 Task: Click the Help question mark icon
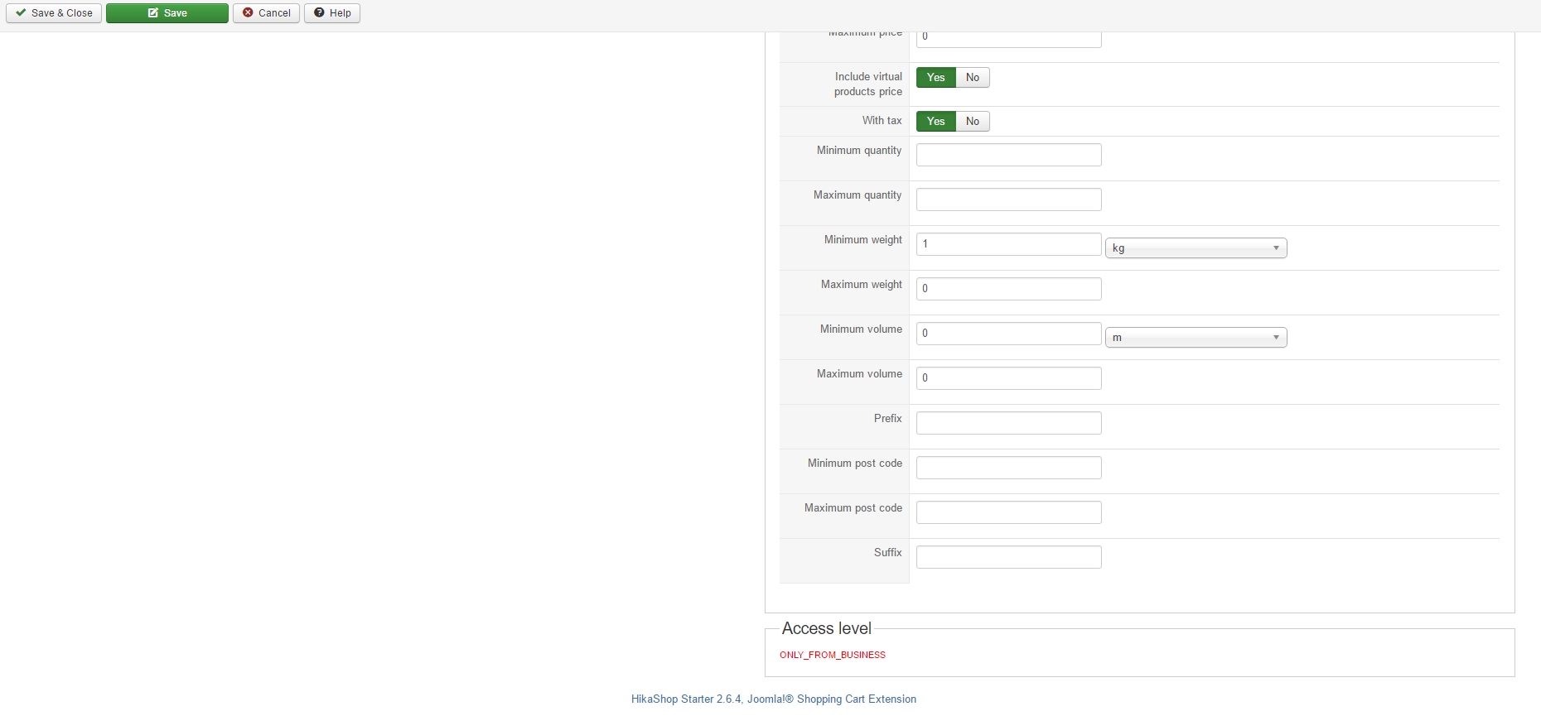coord(319,13)
